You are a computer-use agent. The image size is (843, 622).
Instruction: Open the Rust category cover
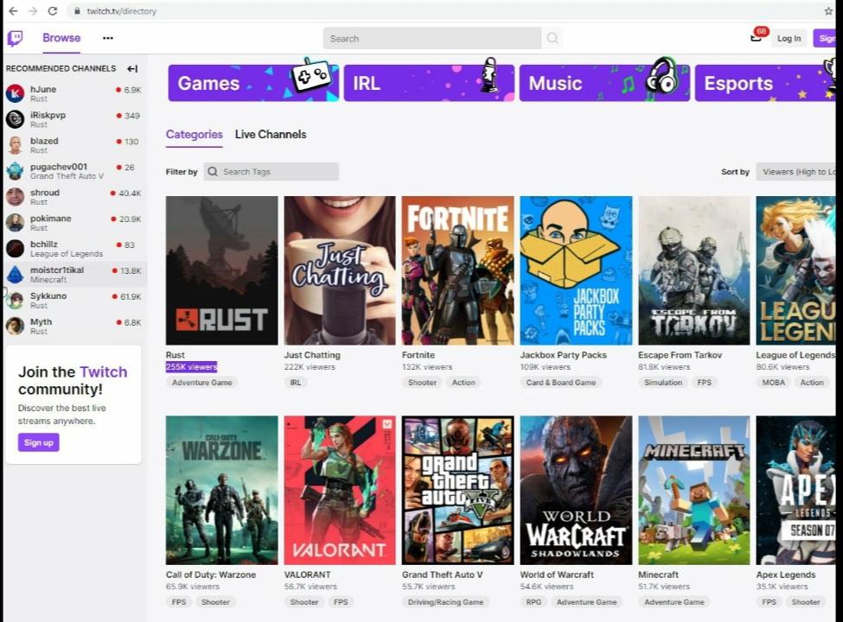(221, 270)
